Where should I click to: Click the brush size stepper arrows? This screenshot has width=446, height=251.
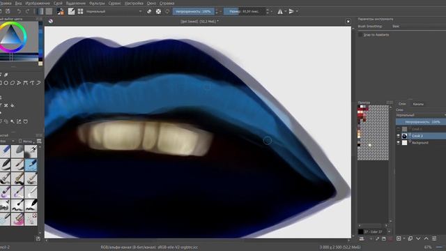(x=268, y=11)
